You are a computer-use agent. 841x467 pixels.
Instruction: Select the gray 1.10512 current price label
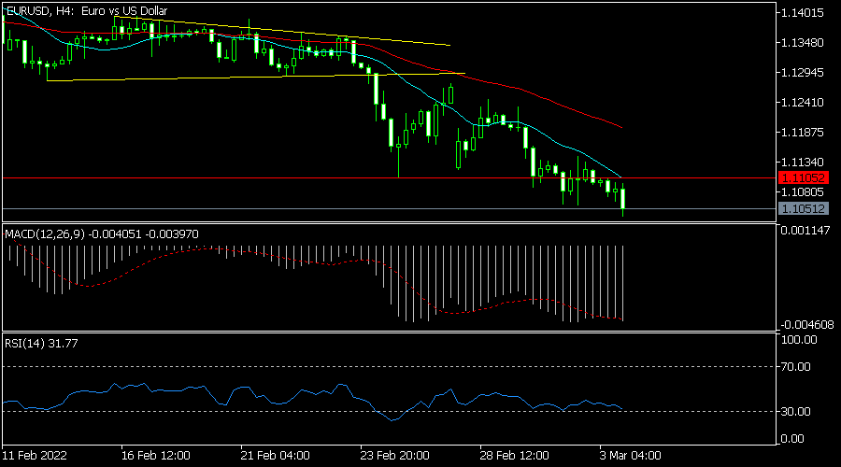(x=803, y=208)
